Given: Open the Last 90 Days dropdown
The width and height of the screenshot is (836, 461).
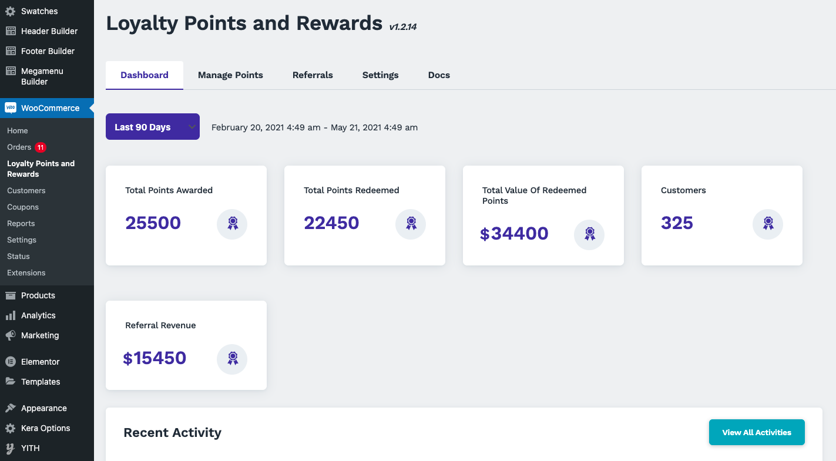Looking at the screenshot, I should pyautogui.click(x=153, y=127).
